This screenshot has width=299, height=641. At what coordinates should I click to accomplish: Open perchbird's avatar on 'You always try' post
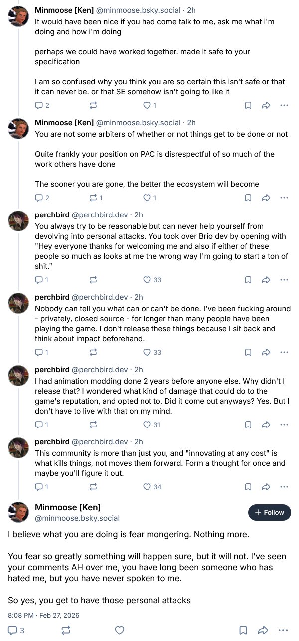[x=18, y=220]
